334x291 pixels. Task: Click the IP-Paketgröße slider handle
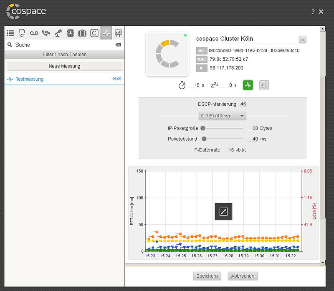203,128
